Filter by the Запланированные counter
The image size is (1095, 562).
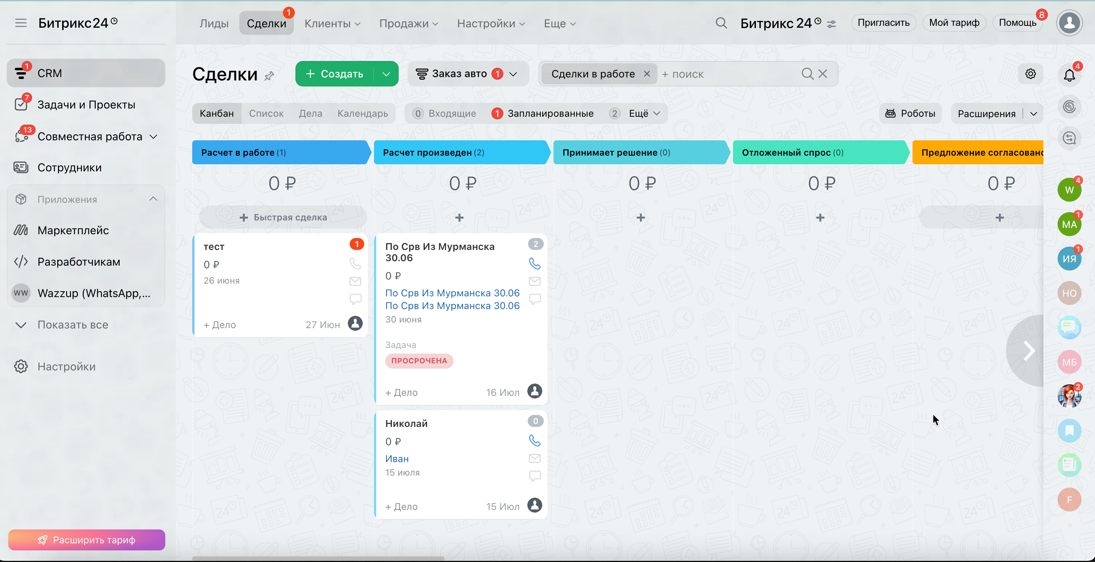(x=543, y=114)
